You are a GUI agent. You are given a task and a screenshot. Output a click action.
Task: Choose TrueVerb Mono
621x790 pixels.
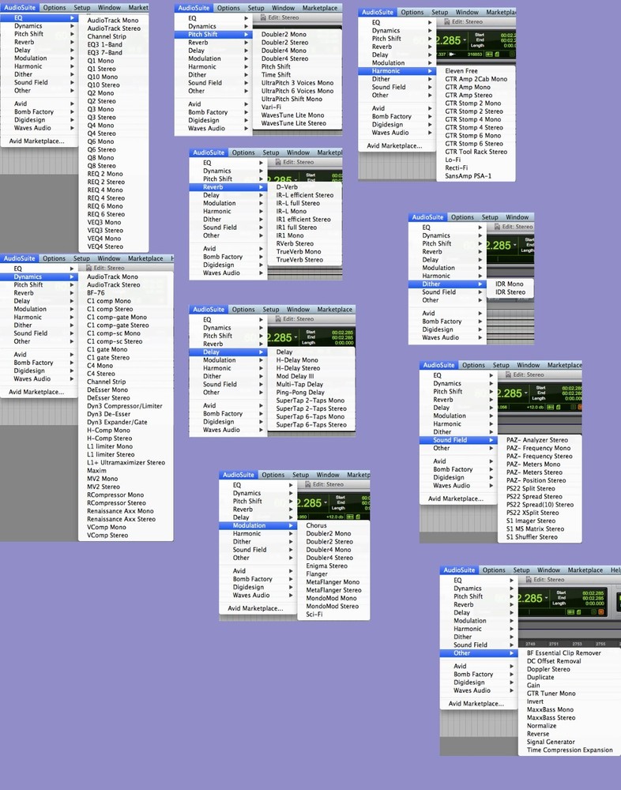click(x=299, y=251)
